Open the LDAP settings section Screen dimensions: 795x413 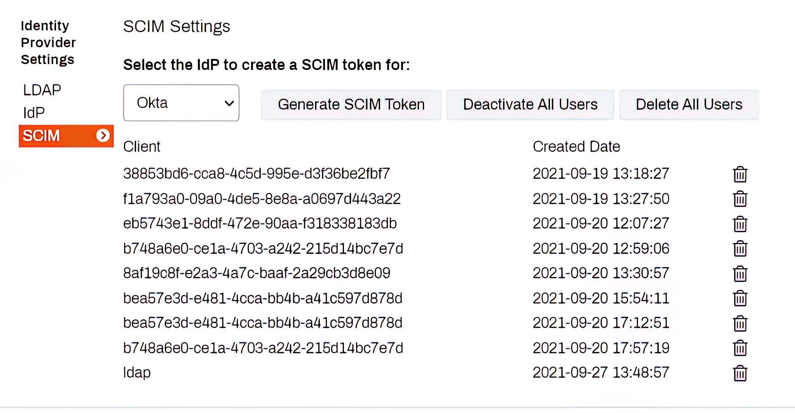[42, 90]
